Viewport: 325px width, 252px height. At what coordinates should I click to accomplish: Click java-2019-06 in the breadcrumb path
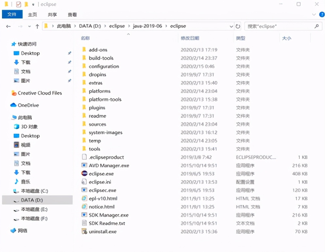pos(147,26)
